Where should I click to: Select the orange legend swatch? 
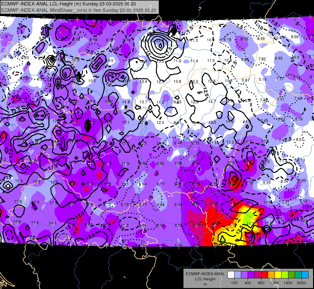pyautogui.click(x=271, y=275)
